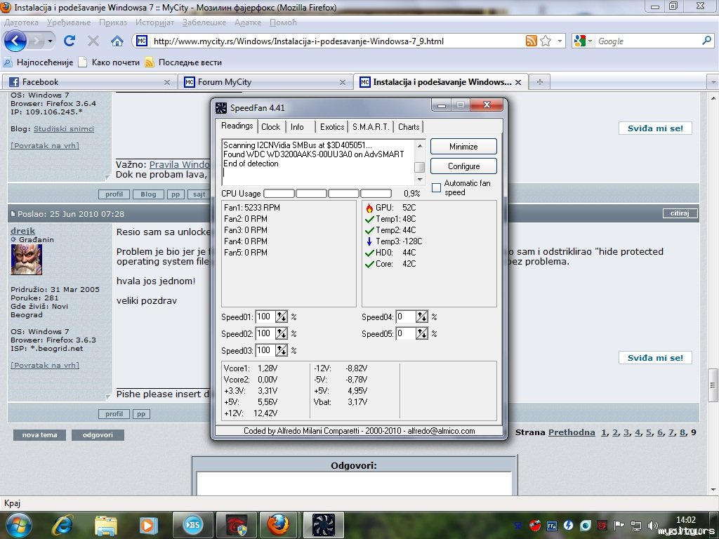Click the Minimize button in SpeedFan panel
The height and width of the screenshot is (539, 719).
[463, 147]
